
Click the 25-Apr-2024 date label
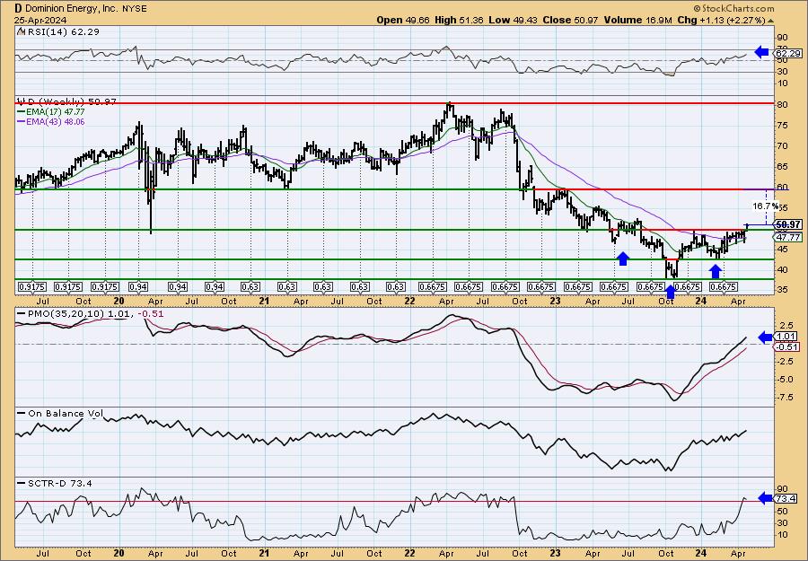point(40,20)
